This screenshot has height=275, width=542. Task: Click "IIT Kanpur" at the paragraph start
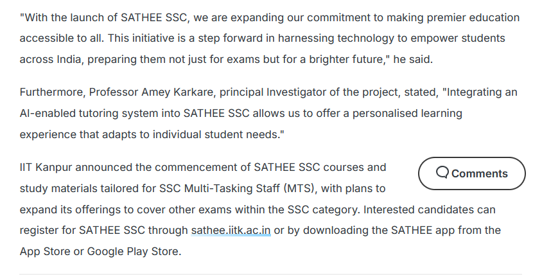pos(46,168)
